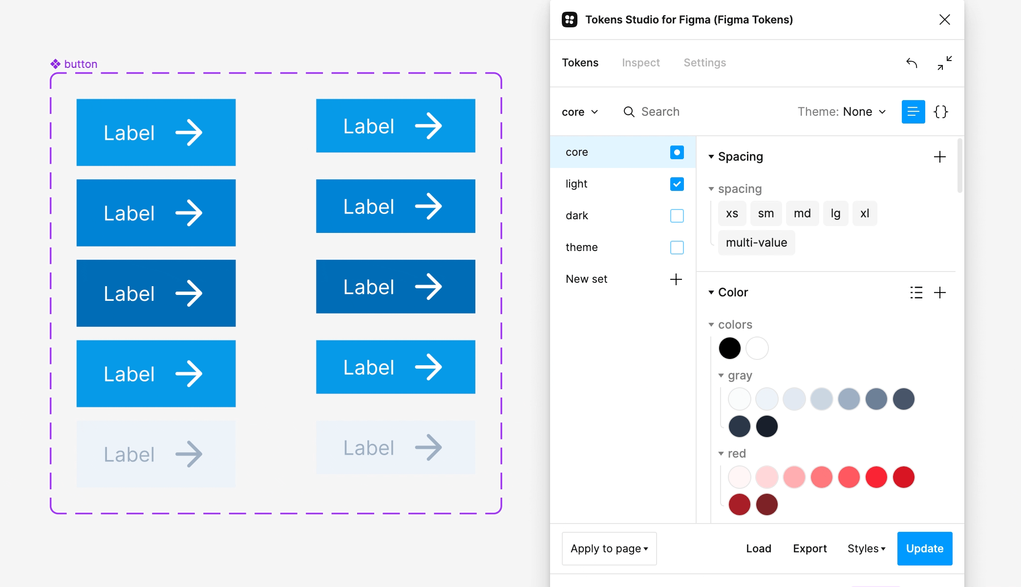
Task: Click the Load button
Action: pyautogui.click(x=759, y=549)
